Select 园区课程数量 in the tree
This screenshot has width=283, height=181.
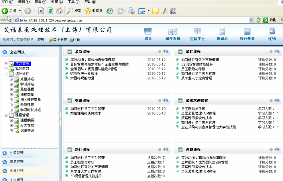point(30,100)
